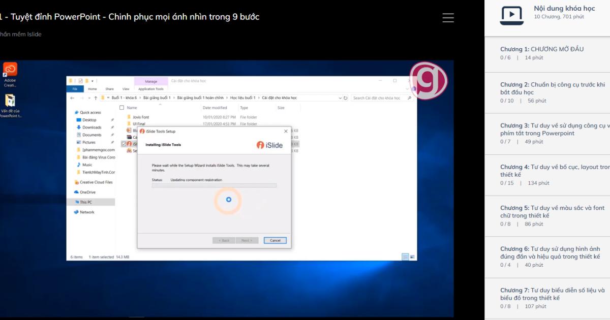Expand Chương 5 about màu sắc và font chữ
Viewport: 610px width, 320px height.
click(552, 212)
